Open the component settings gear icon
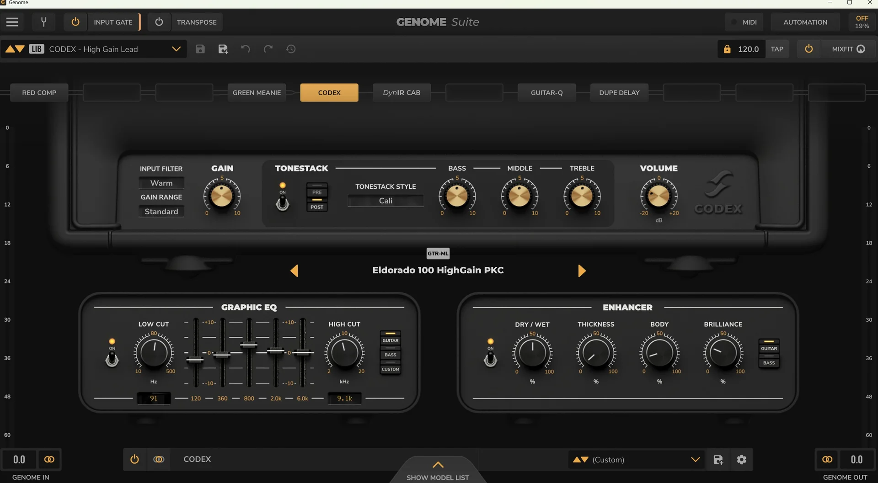Screen dimensions: 878x483 click(x=742, y=460)
